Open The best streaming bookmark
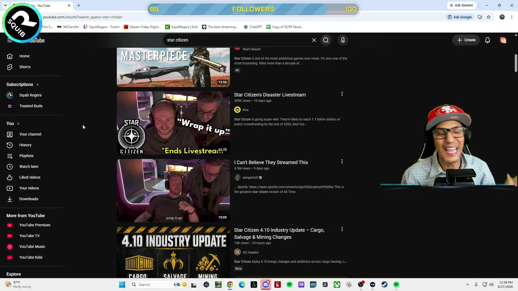Image resolution: width=518 pixels, height=291 pixels. pyautogui.click(x=220, y=27)
